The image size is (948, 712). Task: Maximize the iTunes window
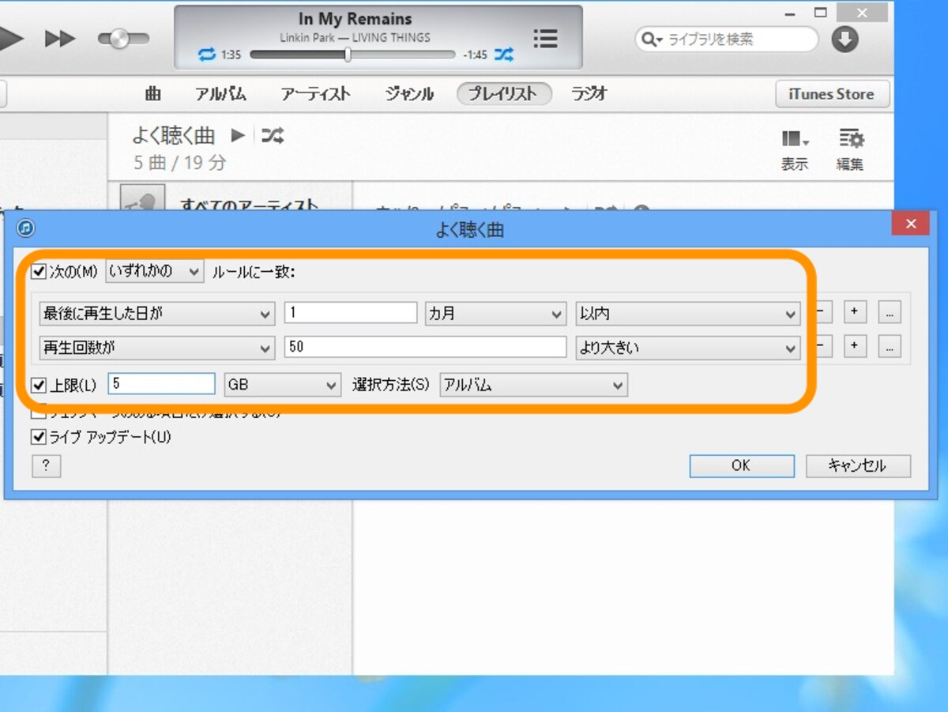pos(821,13)
